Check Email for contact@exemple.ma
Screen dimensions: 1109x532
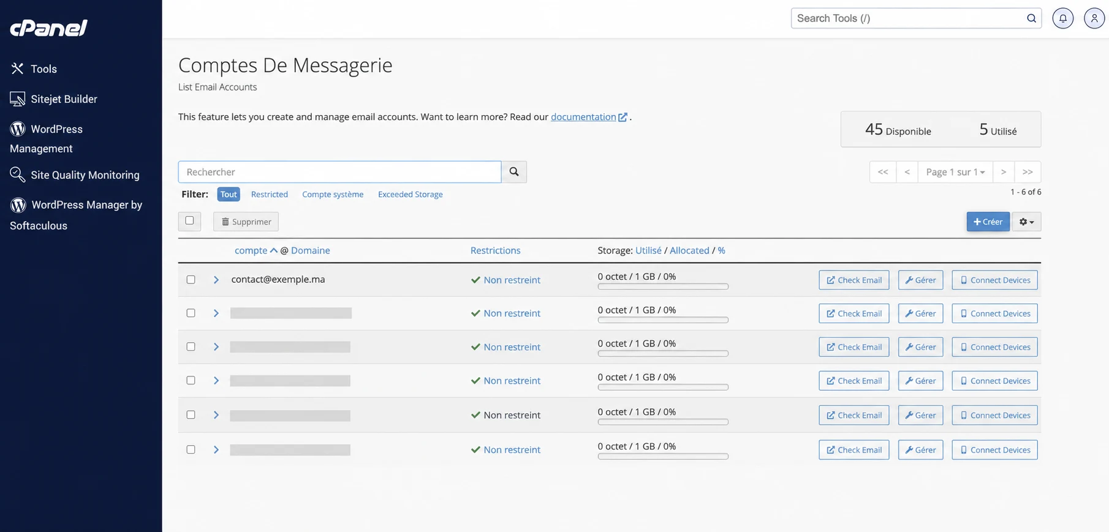tap(854, 280)
